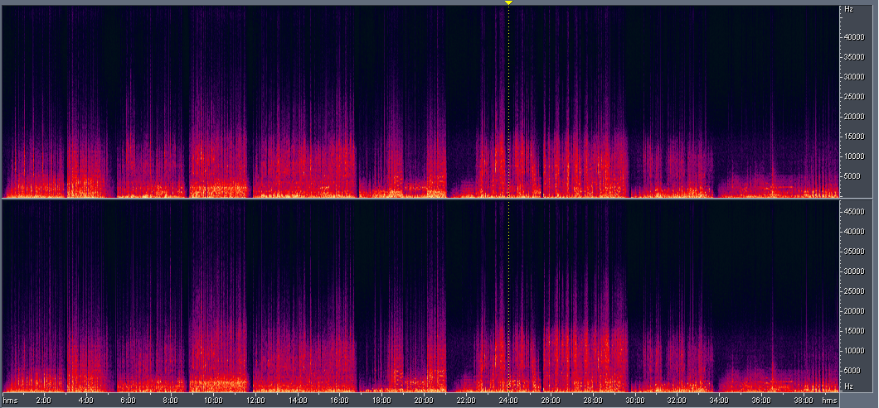Click the 32:00 mark on the time ruler

click(677, 401)
